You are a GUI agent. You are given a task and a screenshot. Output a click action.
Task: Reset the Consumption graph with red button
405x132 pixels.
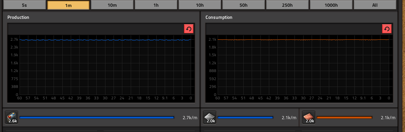tap(387, 29)
